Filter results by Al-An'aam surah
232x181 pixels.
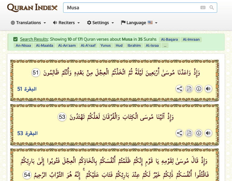tap(67, 46)
